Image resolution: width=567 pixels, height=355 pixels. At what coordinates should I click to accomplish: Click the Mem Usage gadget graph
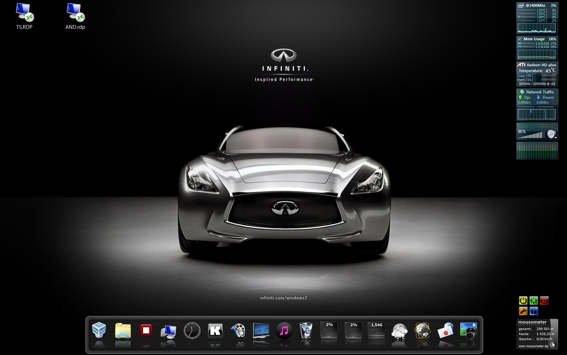(x=537, y=54)
